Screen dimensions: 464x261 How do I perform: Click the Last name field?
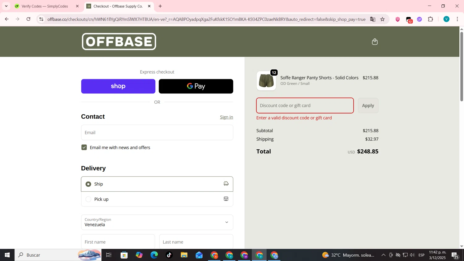196,242
